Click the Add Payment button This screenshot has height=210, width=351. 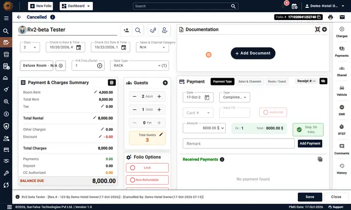click(310, 144)
